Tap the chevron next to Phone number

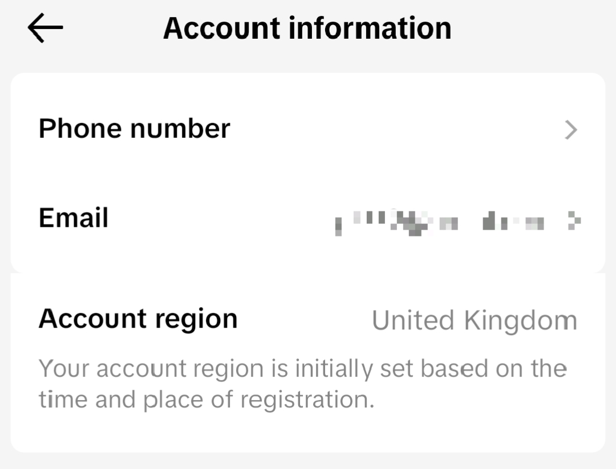pyautogui.click(x=571, y=130)
